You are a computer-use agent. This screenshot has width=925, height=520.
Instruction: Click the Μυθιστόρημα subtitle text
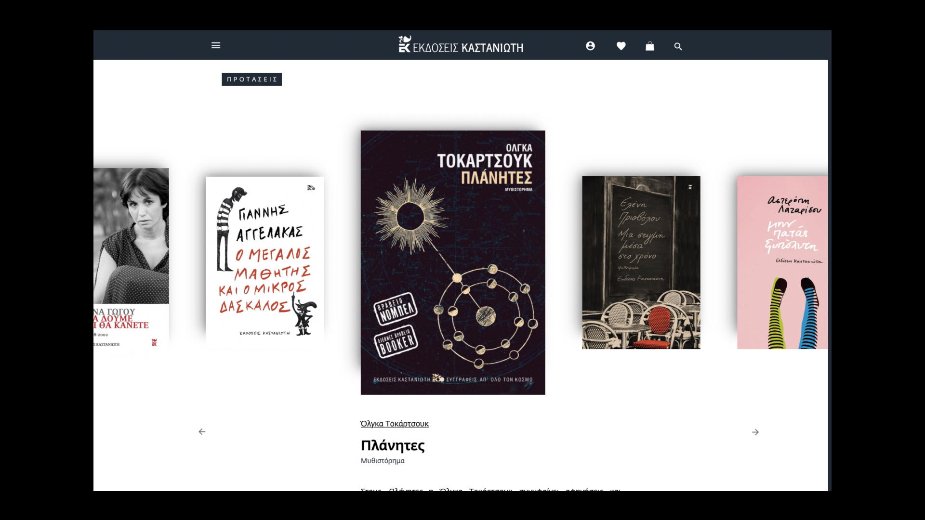click(x=383, y=461)
